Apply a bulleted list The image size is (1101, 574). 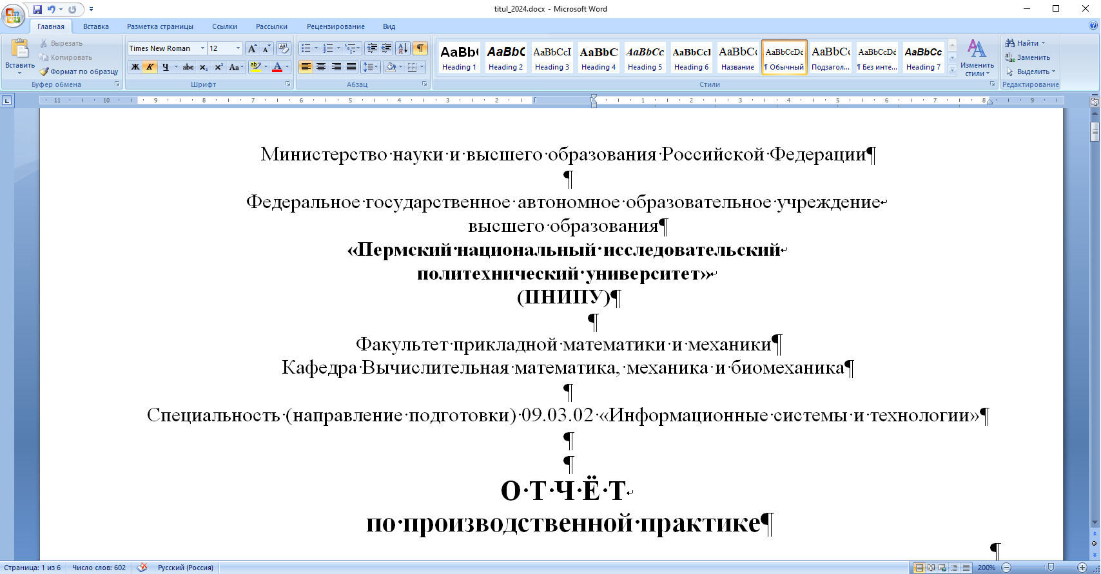pyautogui.click(x=306, y=48)
